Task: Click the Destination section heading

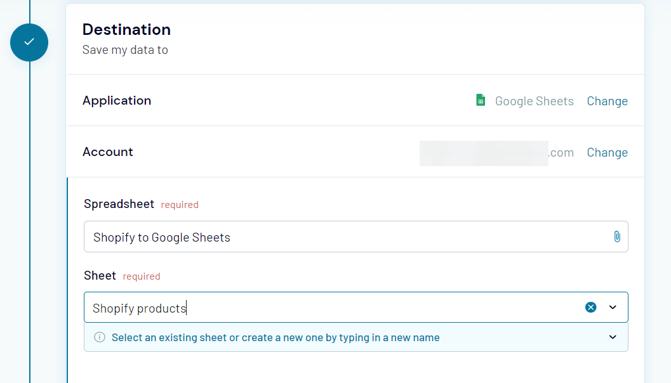Action: 126,29
